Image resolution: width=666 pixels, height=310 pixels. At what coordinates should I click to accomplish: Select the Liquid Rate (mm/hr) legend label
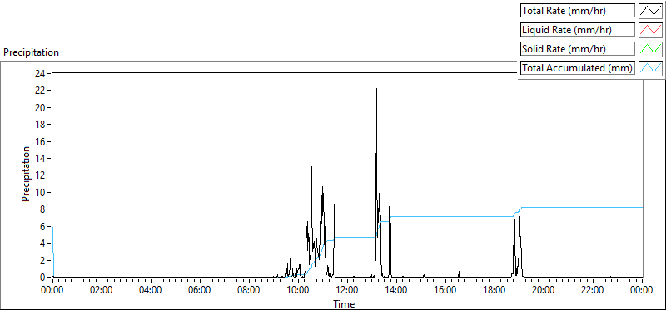578,30
